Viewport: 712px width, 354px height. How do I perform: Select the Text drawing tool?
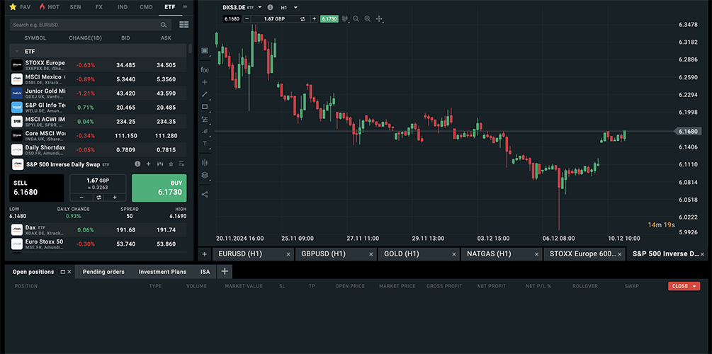[205, 144]
